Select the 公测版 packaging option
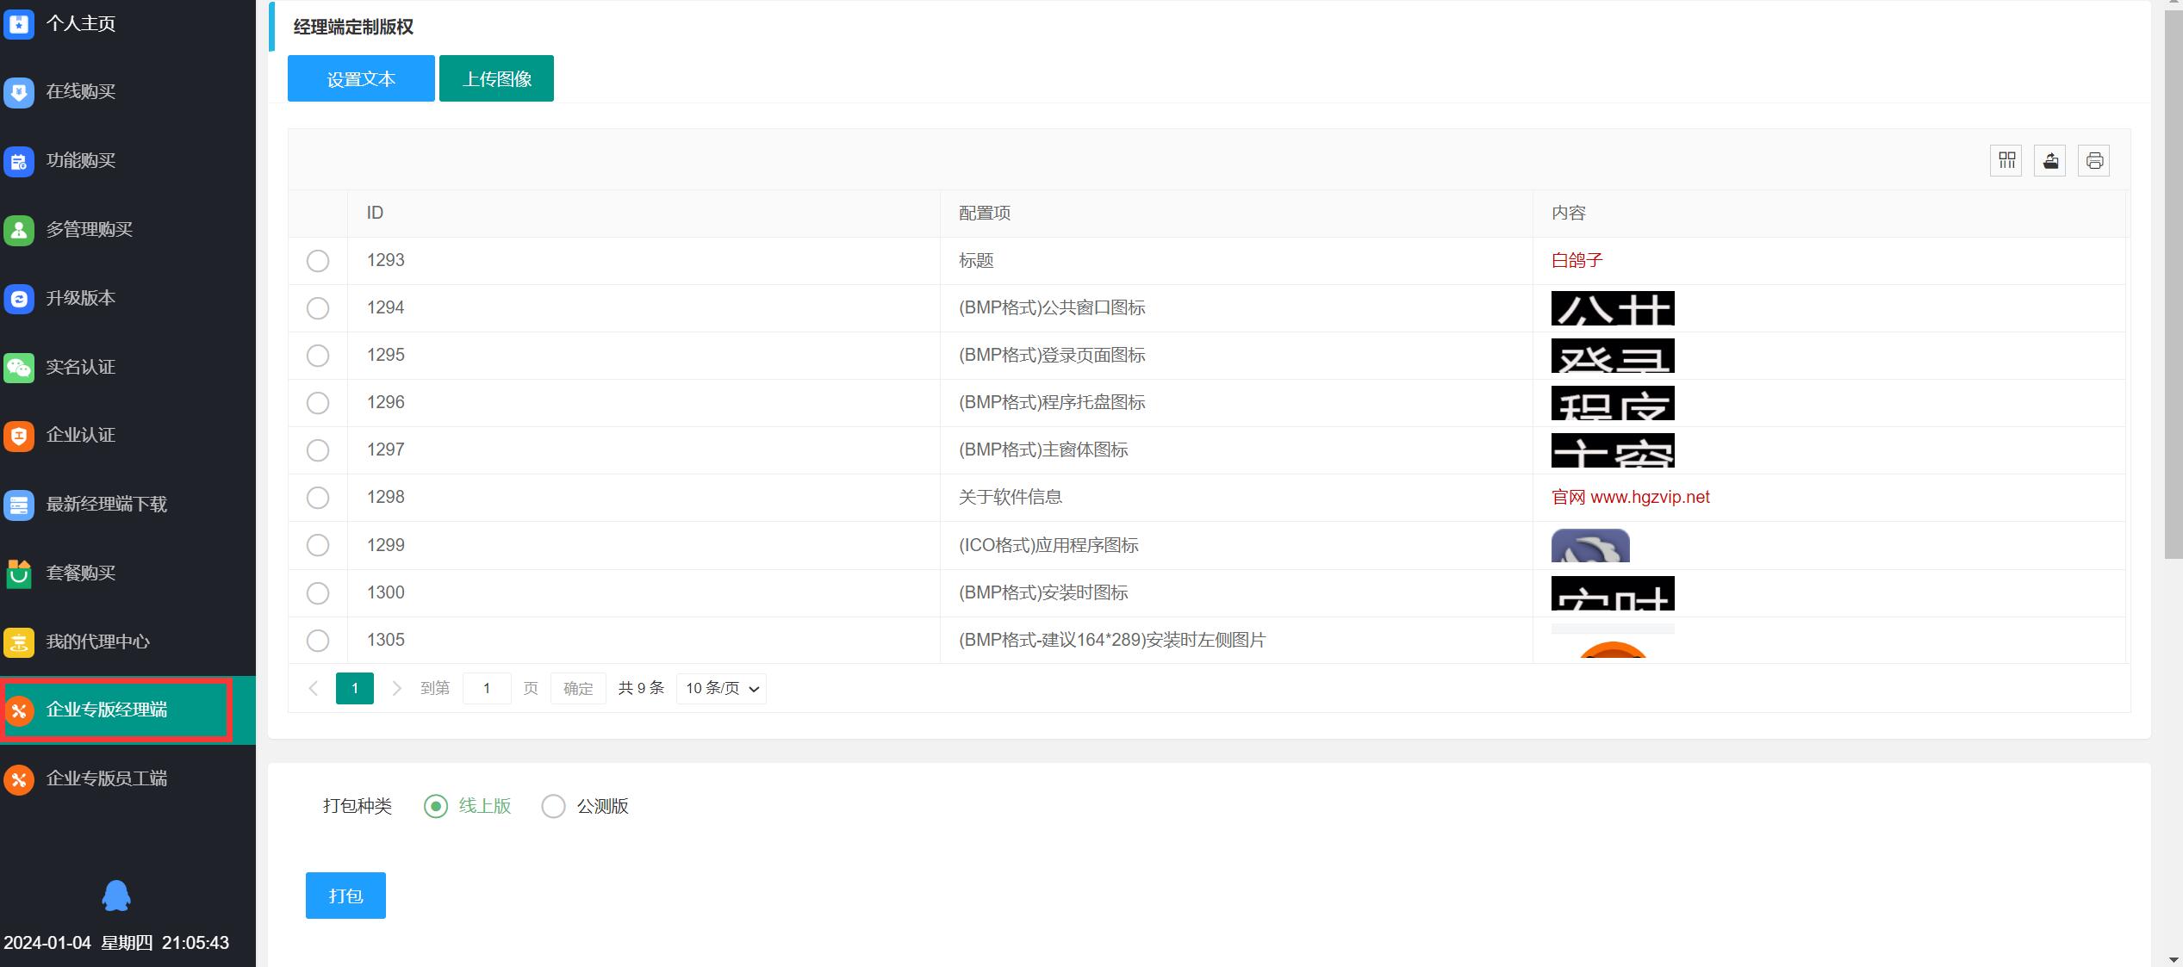This screenshot has height=967, width=2183. click(553, 806)
